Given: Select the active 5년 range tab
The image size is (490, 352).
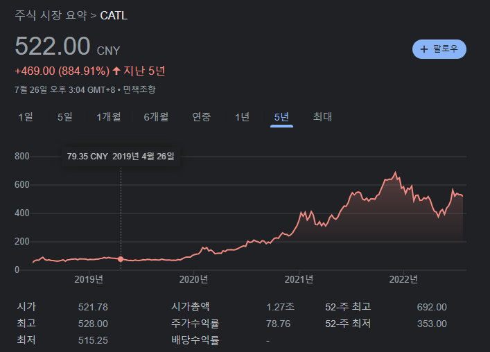Looking at the screenshot, I should tap(281, 117).
